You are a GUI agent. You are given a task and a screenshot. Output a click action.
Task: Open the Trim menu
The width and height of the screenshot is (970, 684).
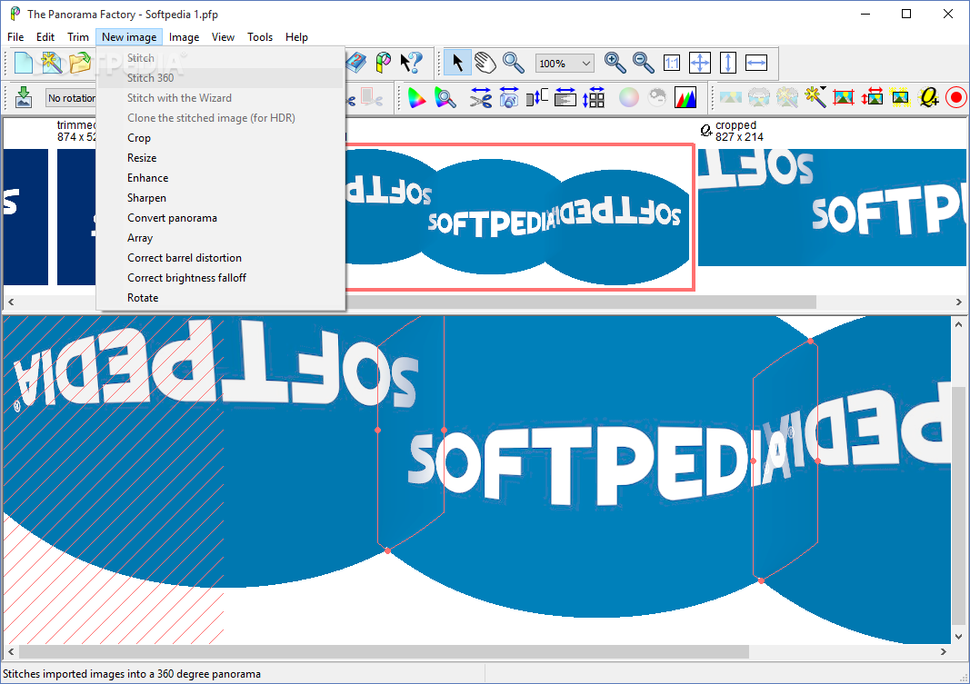tap(78, 37)
